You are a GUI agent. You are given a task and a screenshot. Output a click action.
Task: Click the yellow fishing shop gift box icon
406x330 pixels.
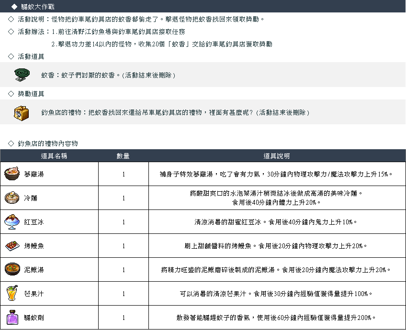21,113
